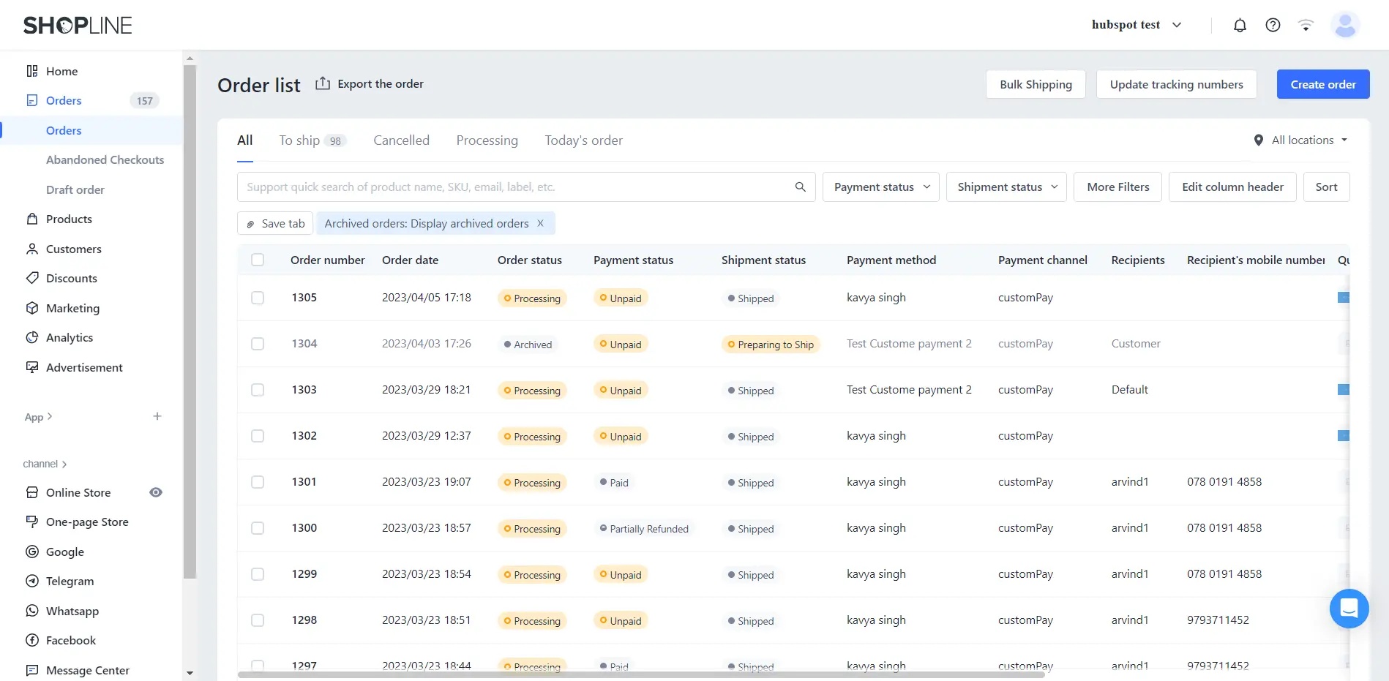Click the quick search input field
This screenshot has height=681, width=1389.
[x=512, y=187]
